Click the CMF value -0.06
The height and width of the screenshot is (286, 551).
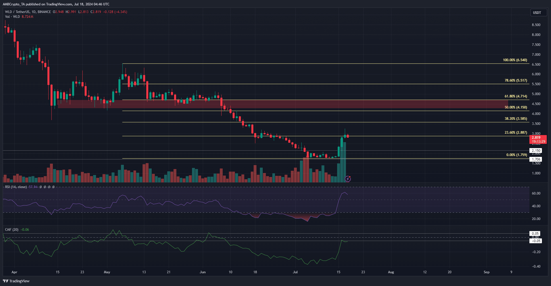[25, 230]
